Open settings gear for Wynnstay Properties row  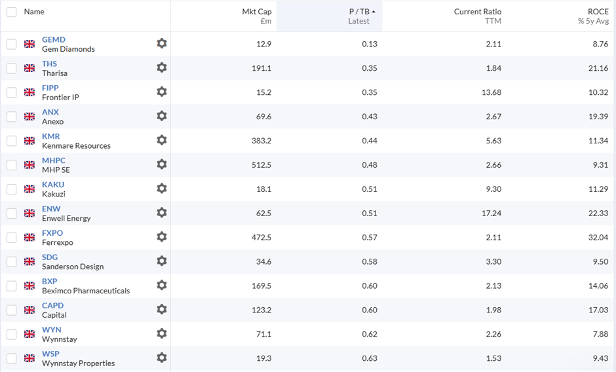[x=161, y=358]
